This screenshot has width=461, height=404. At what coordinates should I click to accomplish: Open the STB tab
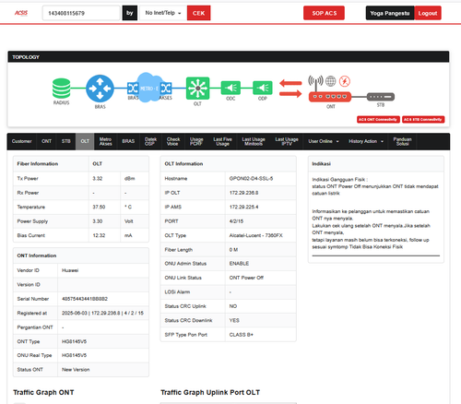66,141
